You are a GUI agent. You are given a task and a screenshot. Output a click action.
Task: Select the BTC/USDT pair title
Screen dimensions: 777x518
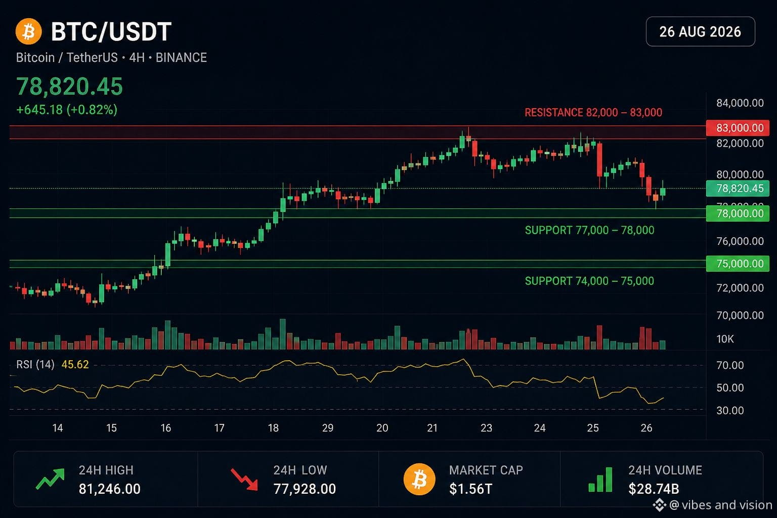(111, 32)
